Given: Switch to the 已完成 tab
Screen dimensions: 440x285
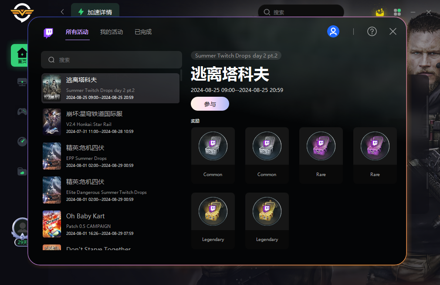Looking at the screenshot, I should coord(143,32).
